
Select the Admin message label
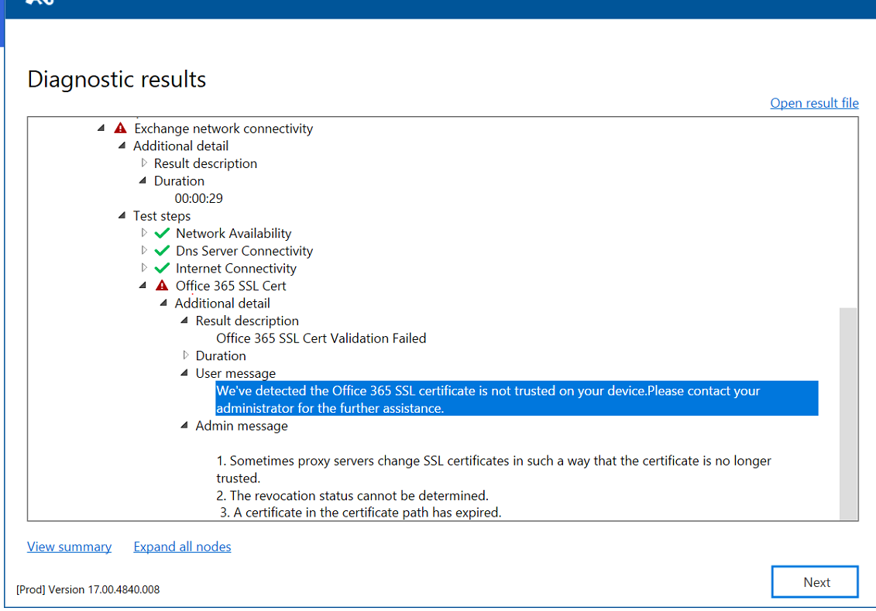click(242, 426)
